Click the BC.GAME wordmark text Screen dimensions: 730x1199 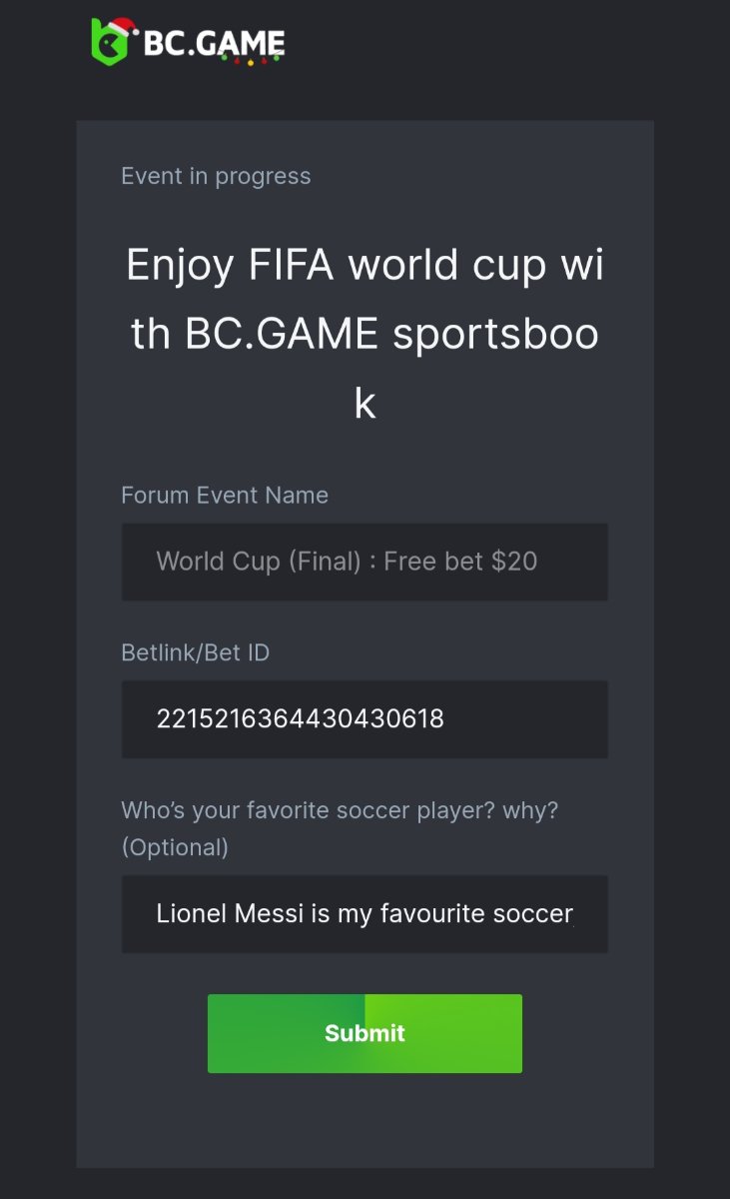214,44
